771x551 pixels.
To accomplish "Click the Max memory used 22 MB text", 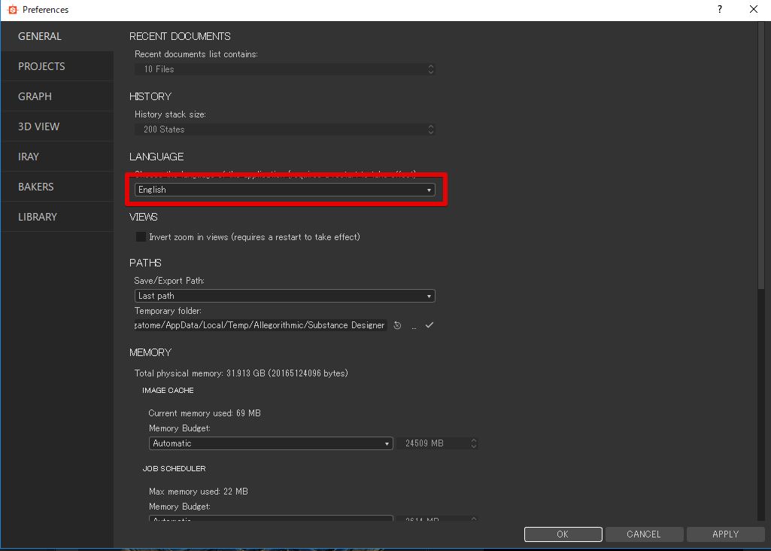I will (198, 492).
